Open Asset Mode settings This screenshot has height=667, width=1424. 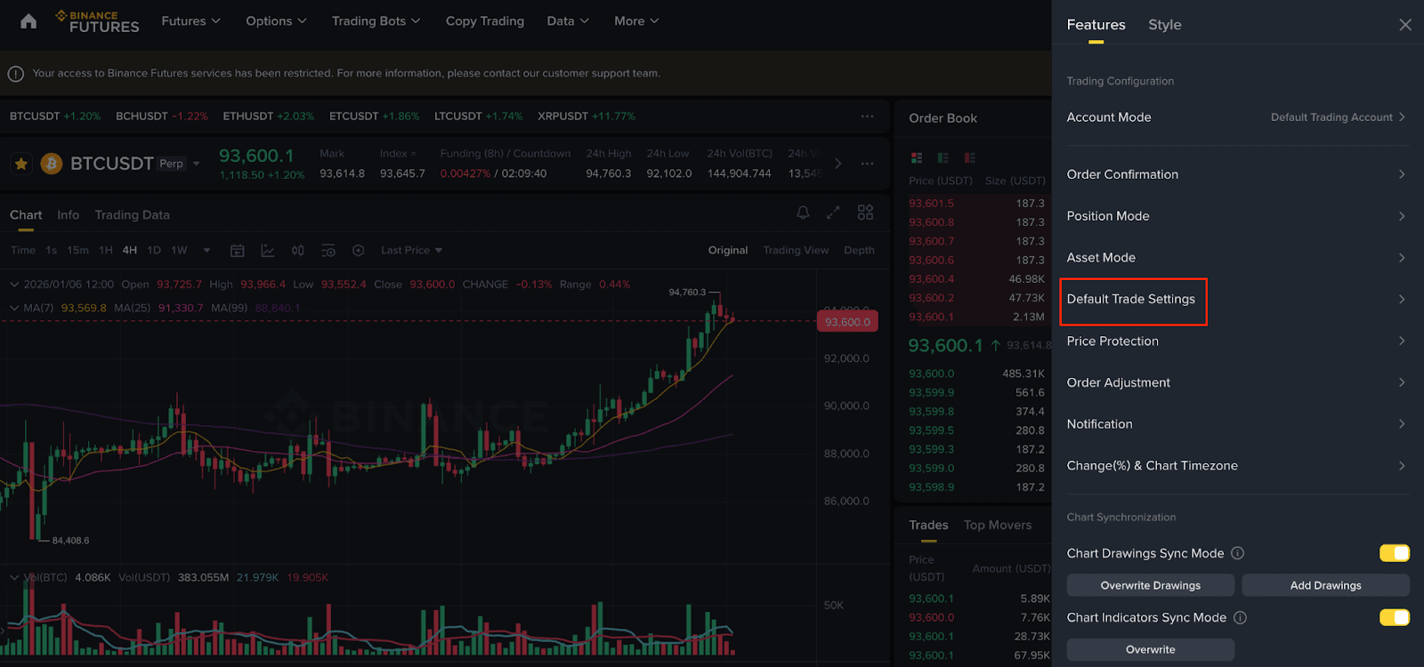[1237, 258]
